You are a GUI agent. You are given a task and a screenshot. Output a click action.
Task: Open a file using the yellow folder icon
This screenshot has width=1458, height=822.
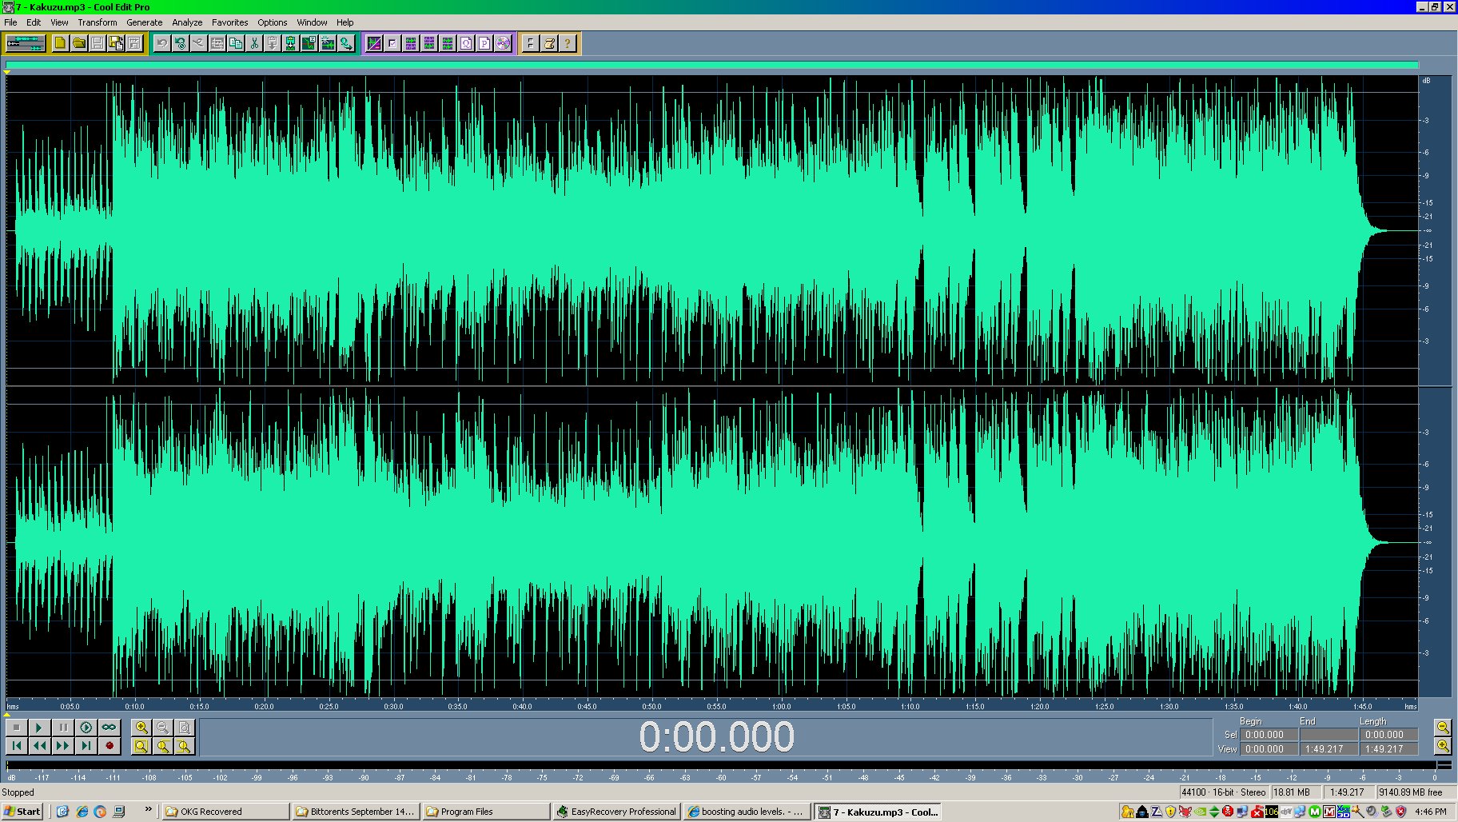tap(78, 43)
